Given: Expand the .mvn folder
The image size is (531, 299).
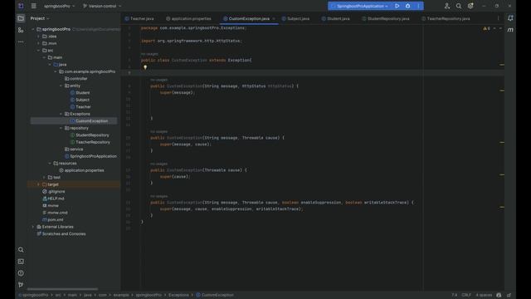Looking at the screenshot, I should coord(38,43).
